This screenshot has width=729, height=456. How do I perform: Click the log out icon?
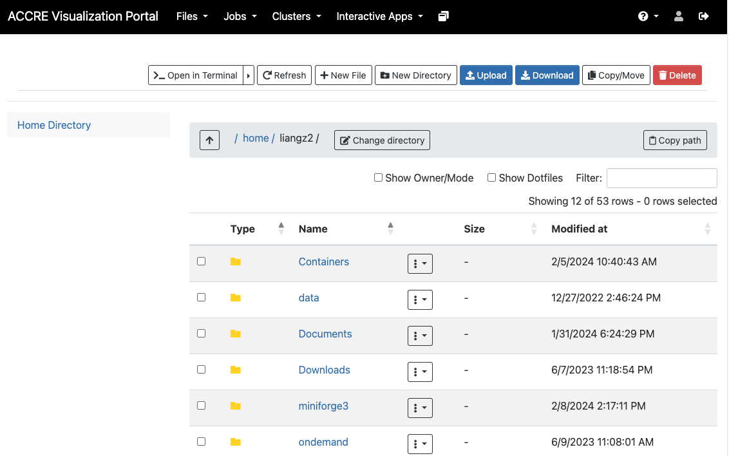703,17
